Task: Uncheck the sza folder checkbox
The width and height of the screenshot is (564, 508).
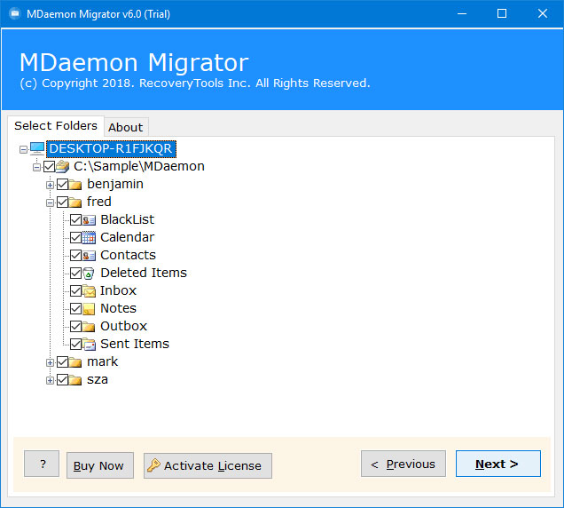Action: (63, 380)
